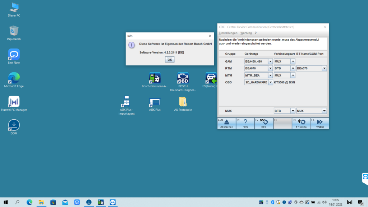Open Edge from the taskbar
The height and width of the screenshot is (207, 368).
click(29, 202)
